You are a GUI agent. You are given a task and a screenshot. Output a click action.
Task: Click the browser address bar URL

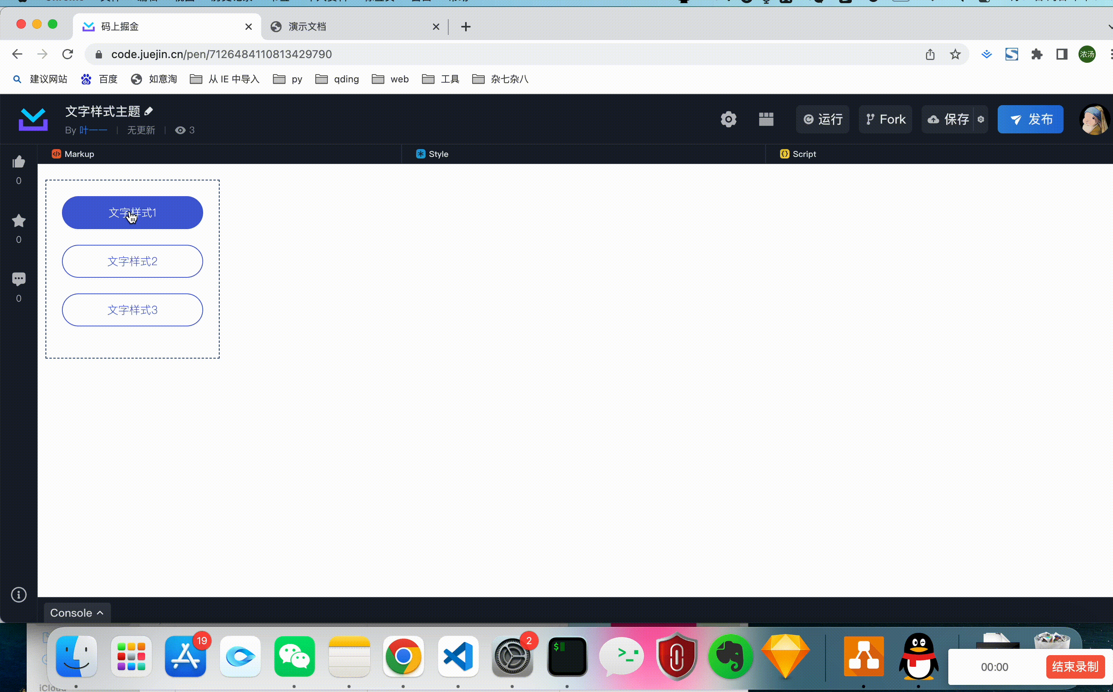(222, 55)
